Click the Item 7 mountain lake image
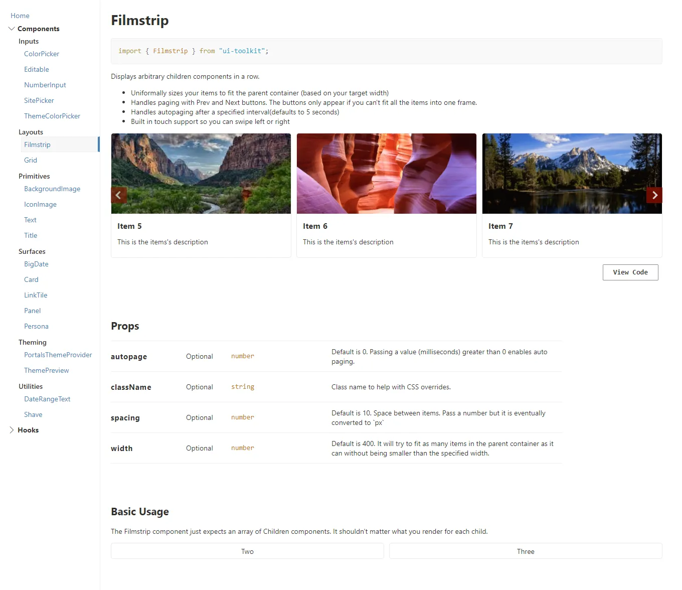682x590 pixels. pos(572,174)
